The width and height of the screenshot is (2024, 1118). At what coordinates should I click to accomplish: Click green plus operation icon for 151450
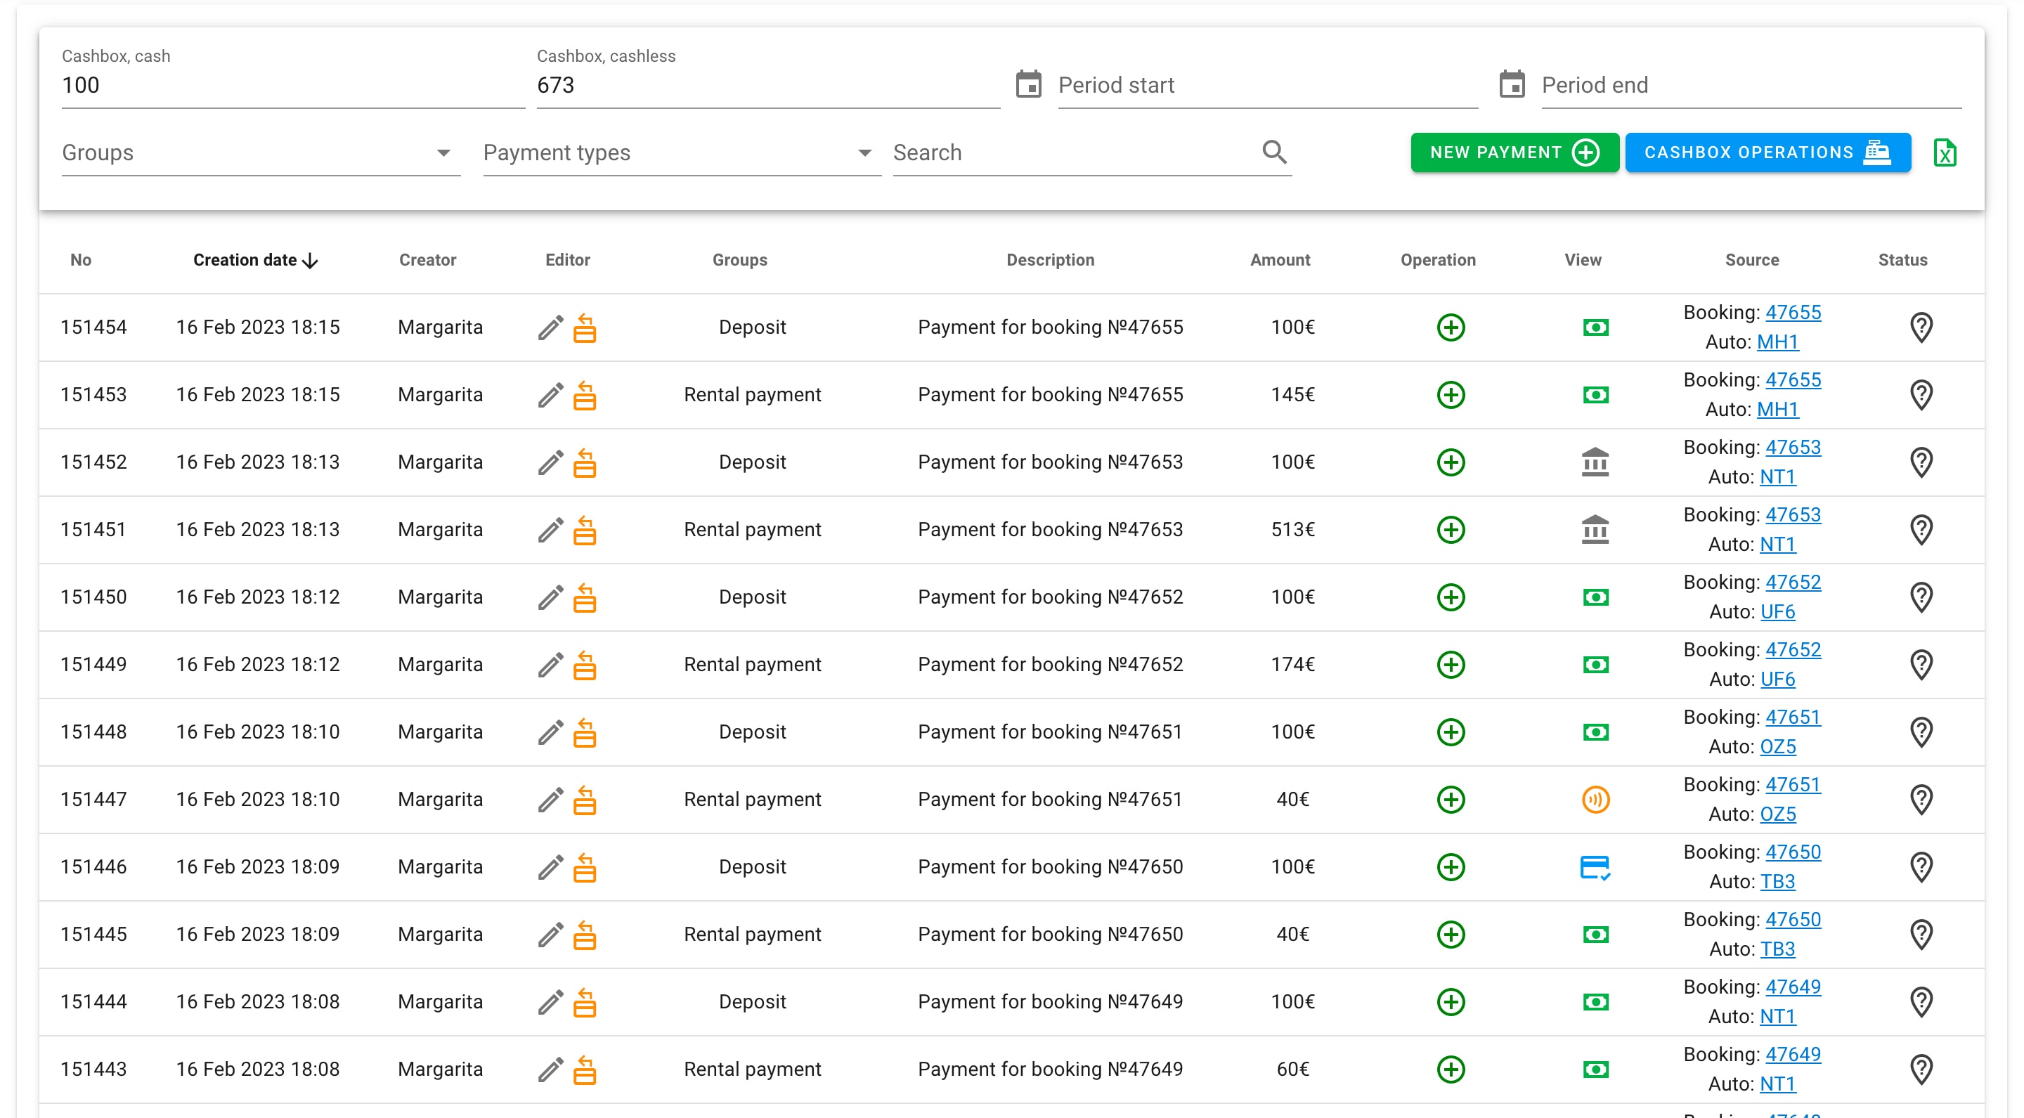1451,597
